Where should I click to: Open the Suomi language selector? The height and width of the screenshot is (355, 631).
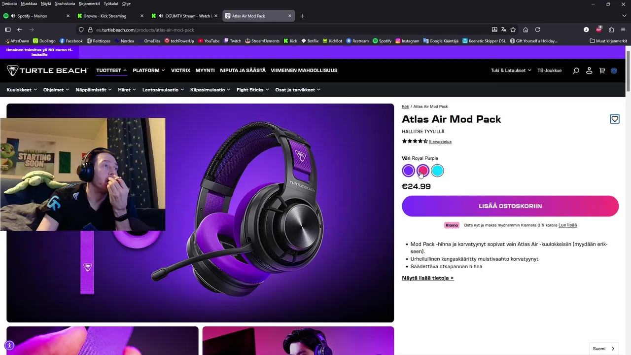[x=604, y=349]
